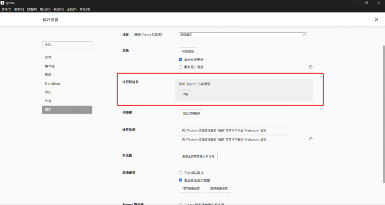385x205 pixels.
Task: Click the 打开高级设置 button
Action: click(x=191, y=188)
